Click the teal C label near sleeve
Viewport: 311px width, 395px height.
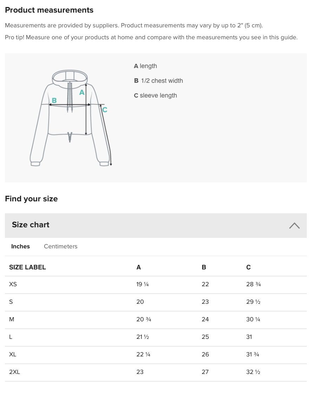[105, 110]
